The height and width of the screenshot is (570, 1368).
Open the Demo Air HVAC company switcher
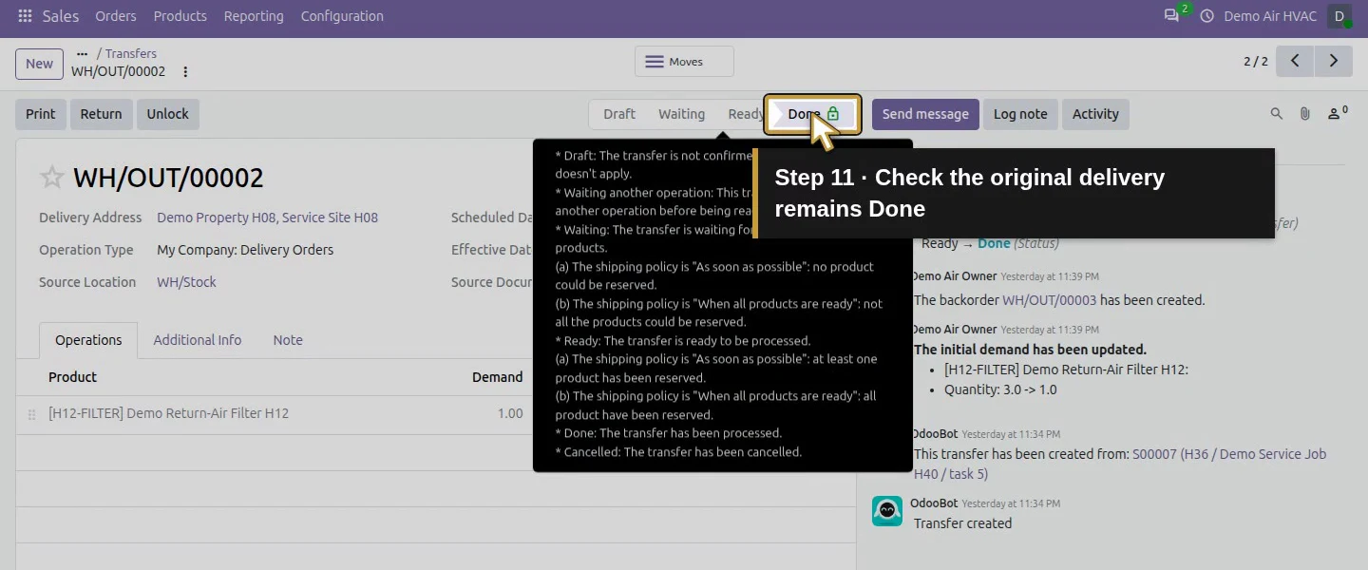coord(1270,16)
